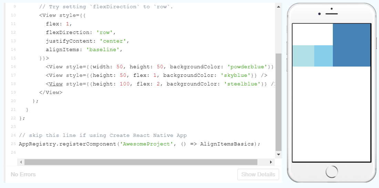Click the closing </View> tag on line 19
379x188 pixels.
click(x=51, y=92)
